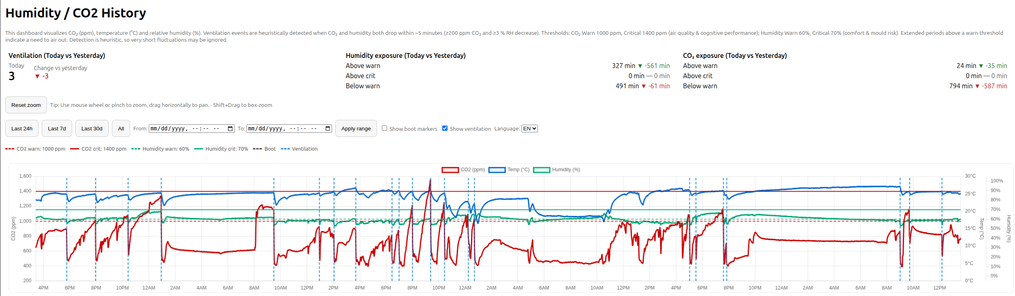The height and width of the screenshot is (296, 1015).
Task: Click the red arrow beside -587 min
Action: [x=977, y=86]
